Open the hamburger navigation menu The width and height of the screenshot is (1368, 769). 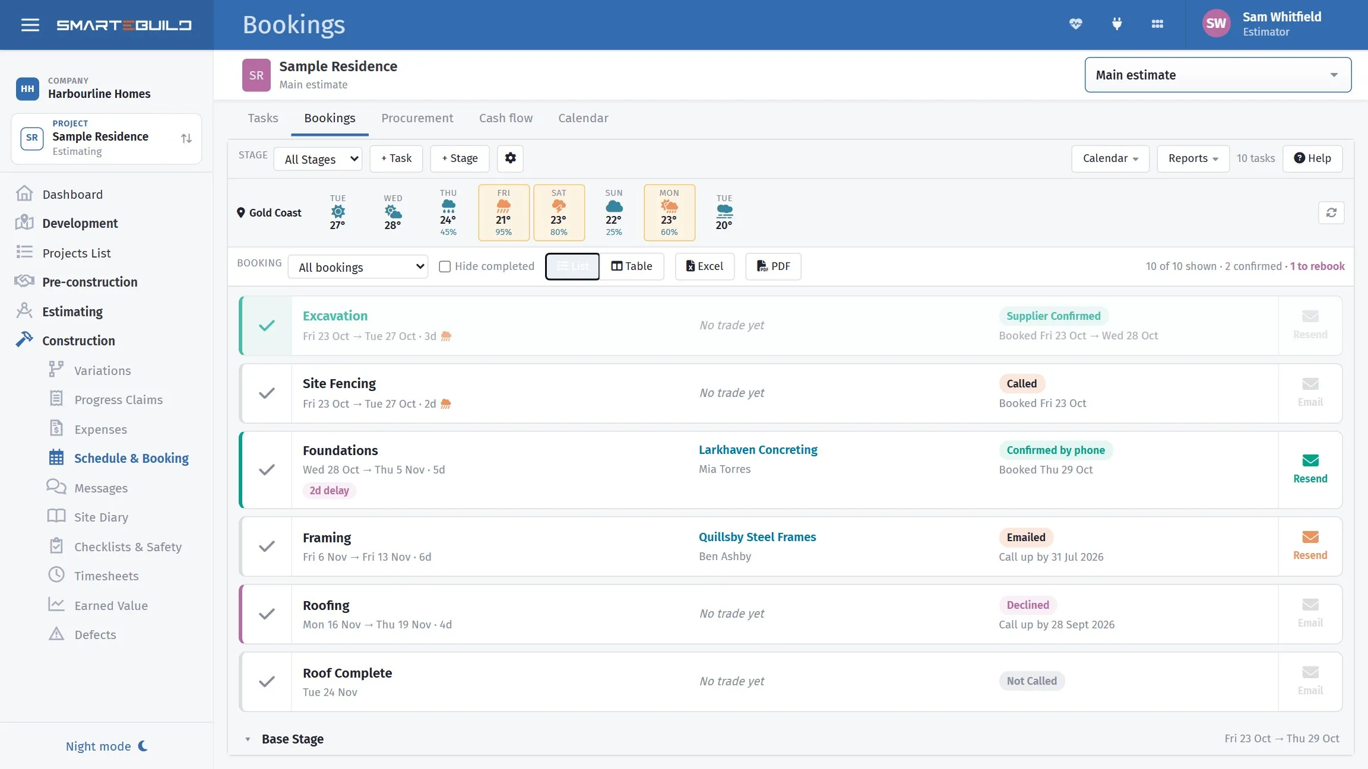coord(30,25)
